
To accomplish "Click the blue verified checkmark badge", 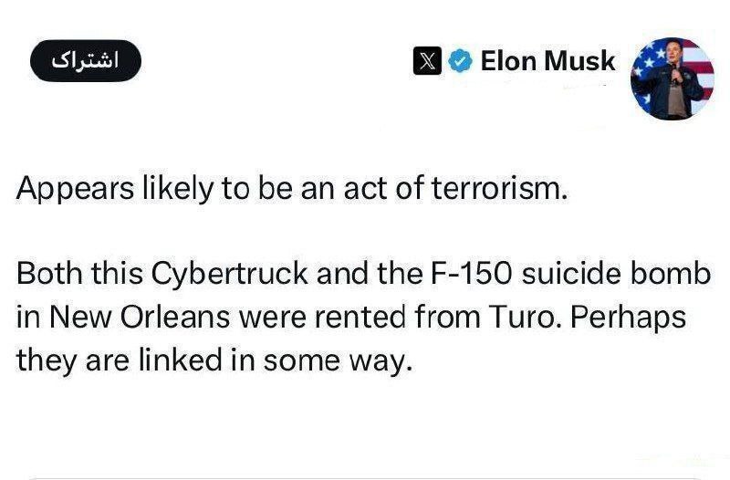I will coord(462,62).
